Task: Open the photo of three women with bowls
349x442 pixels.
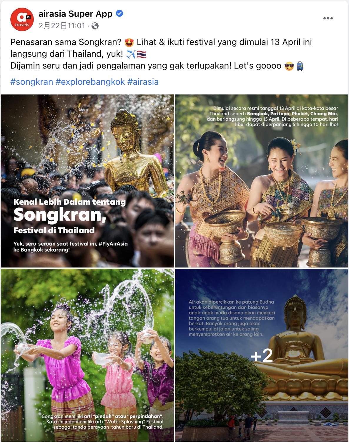Action: (262, 181)
